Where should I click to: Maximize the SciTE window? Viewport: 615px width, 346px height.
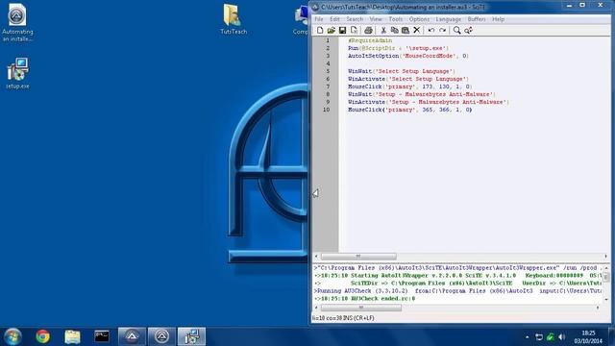(582, 6)
